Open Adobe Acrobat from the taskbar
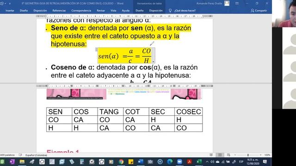The image size is (296, 166). (x=189, y=162)
